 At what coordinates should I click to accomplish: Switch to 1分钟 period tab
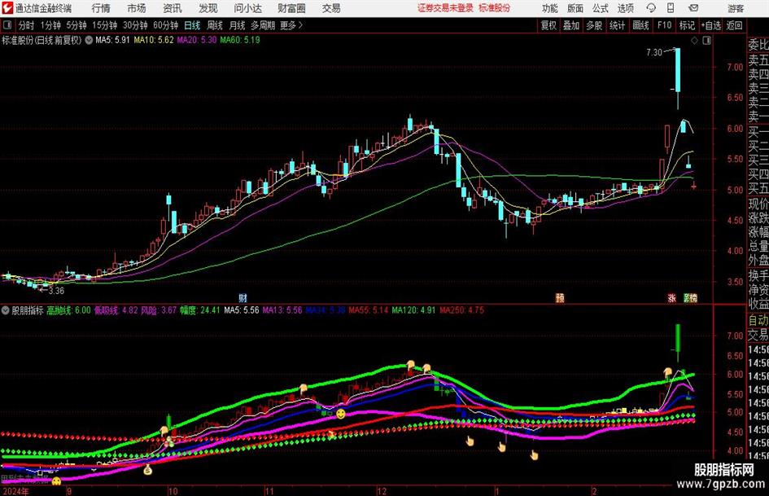click(50, 25)
